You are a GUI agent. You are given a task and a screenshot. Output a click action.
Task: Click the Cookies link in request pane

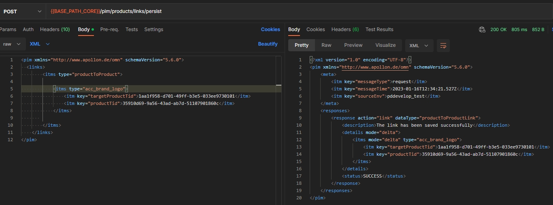pos(270,29)
